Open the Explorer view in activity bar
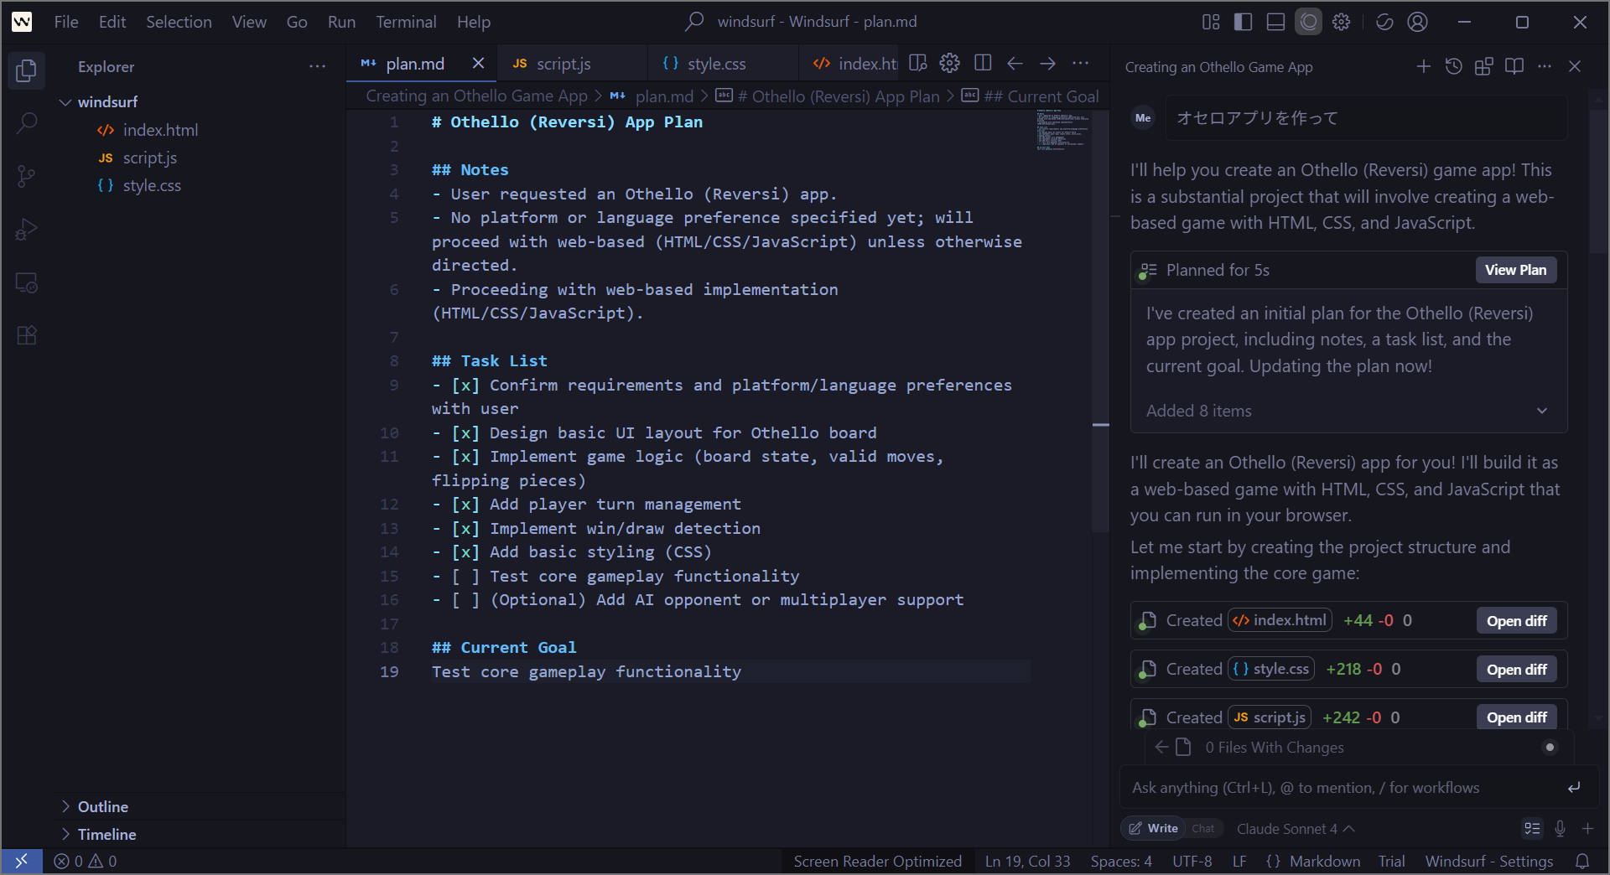The width and height of the screenshot is (1610, 875). 26,70
